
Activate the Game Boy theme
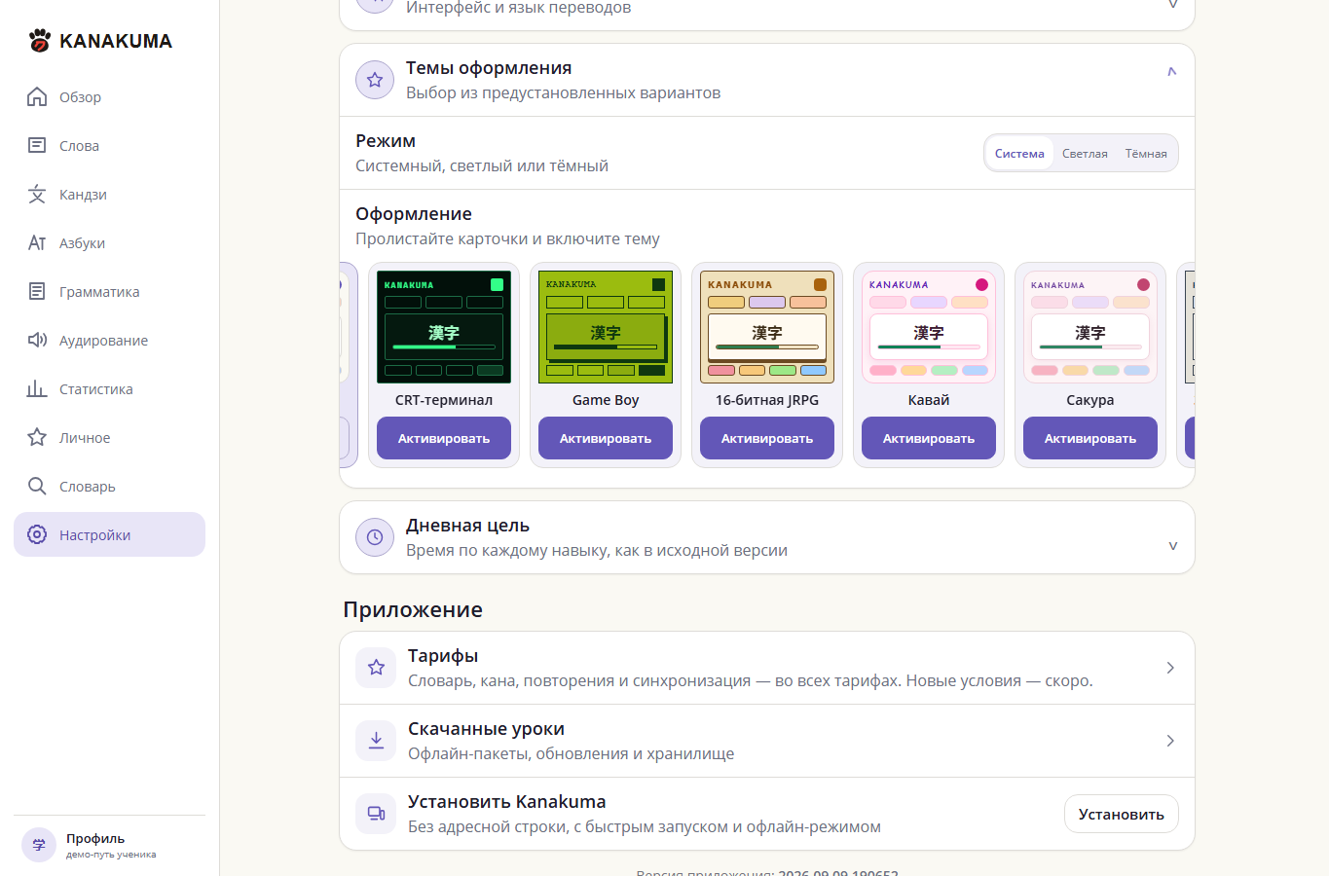(606, 438)
